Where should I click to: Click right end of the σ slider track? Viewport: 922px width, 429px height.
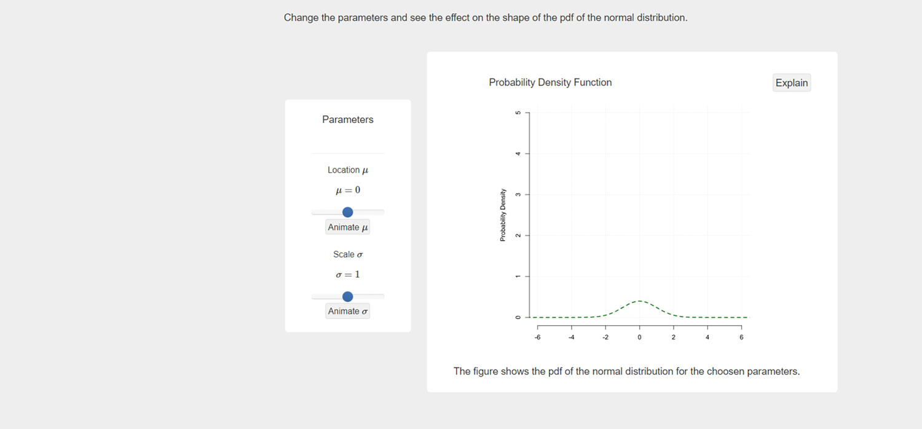[383, 296]
